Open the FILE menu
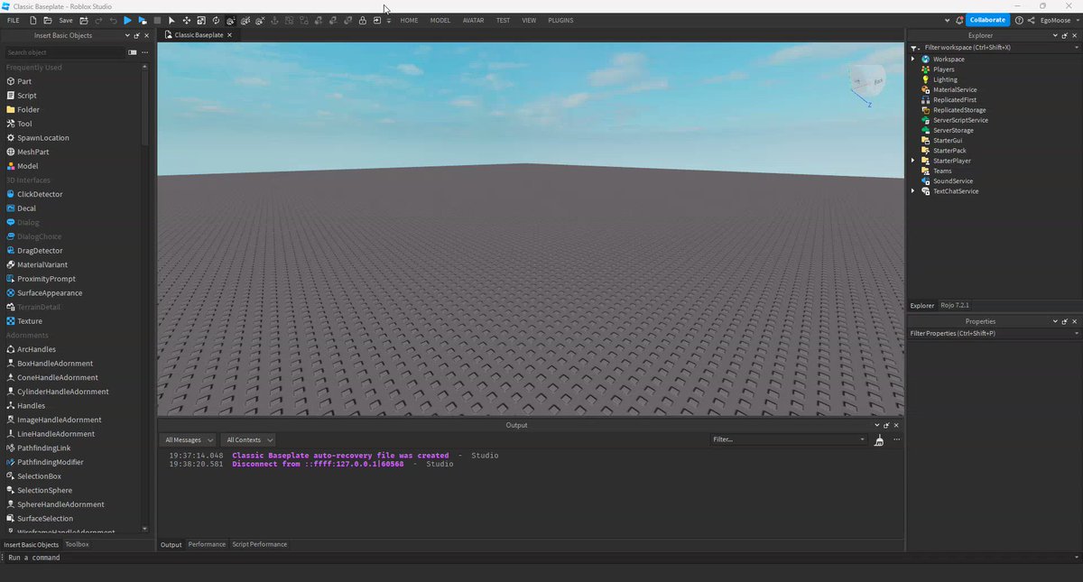1083x582 pixels. coord(14,20)
